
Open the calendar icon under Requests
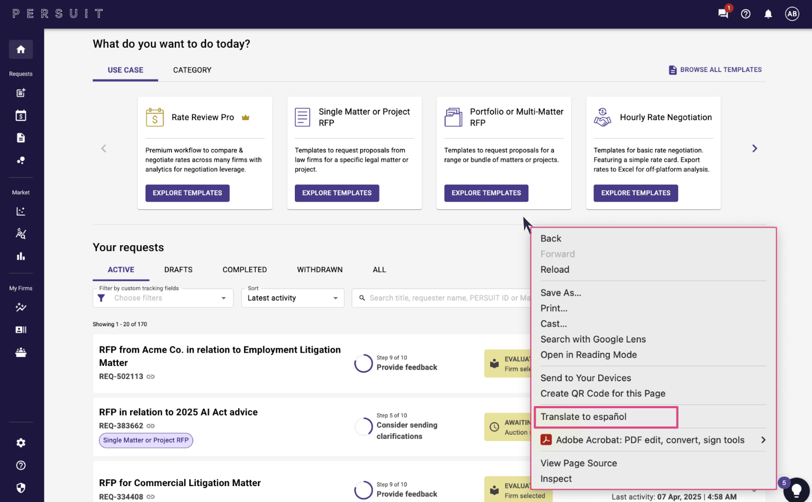click(x=21, y=115)
